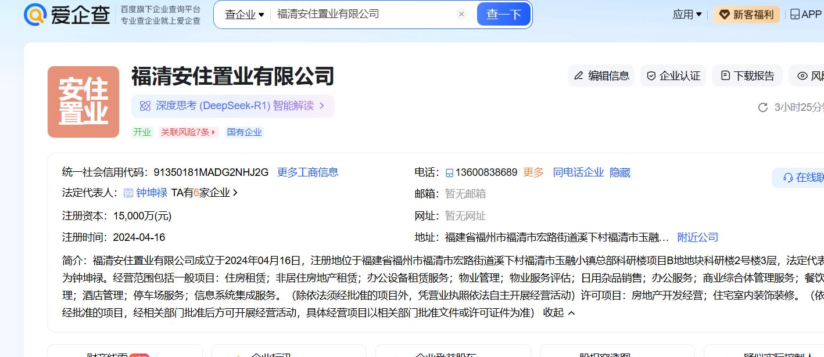Open 深度思考 (DeepSeek-R1) 智能解读
Screen dimensions: 824x357
click(x=233, y=106)
